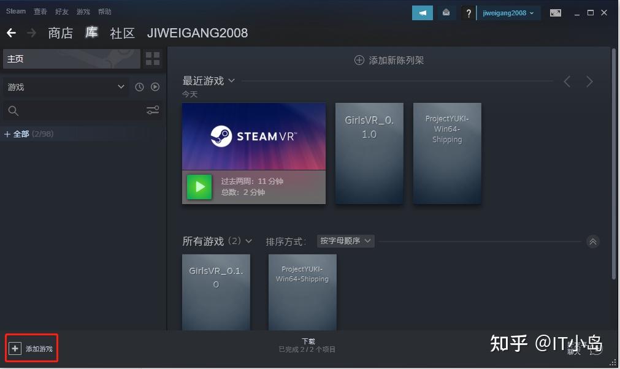620x369 pixels.
Task: Open the advanced filter sliders icon
Action: point(153,110)
